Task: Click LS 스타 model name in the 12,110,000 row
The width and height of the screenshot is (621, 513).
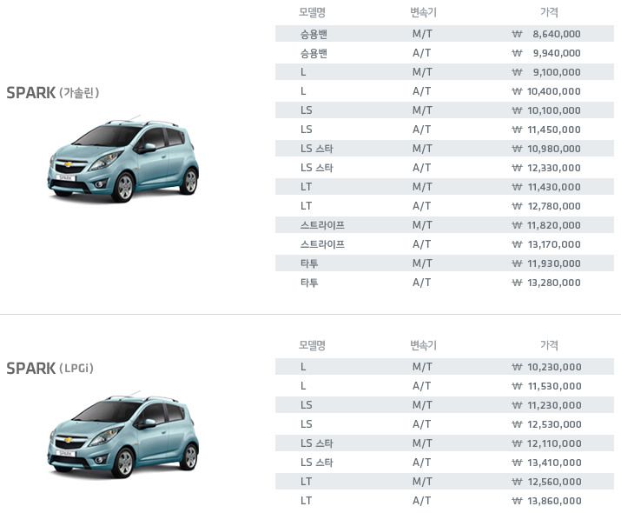Action: (x=317, y=443)
